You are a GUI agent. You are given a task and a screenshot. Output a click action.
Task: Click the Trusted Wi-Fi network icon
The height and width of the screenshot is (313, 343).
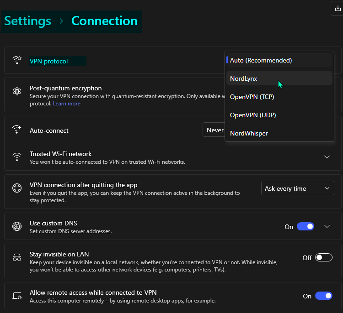coord(17,156)
